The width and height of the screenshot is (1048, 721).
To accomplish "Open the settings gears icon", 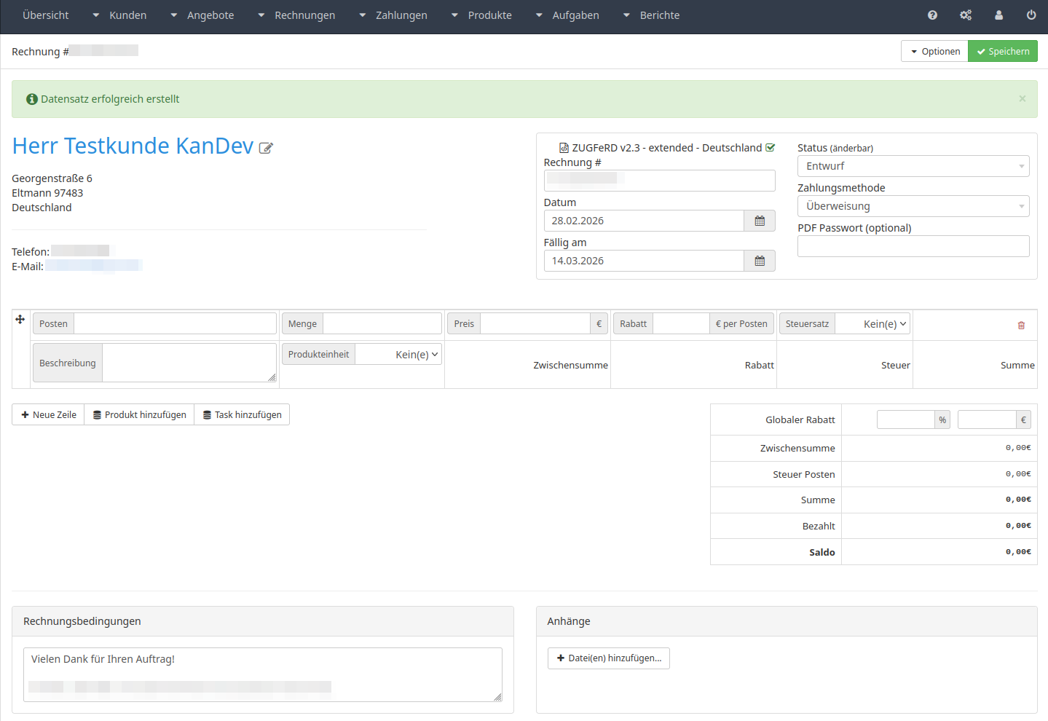I will (x=966, y=15).
